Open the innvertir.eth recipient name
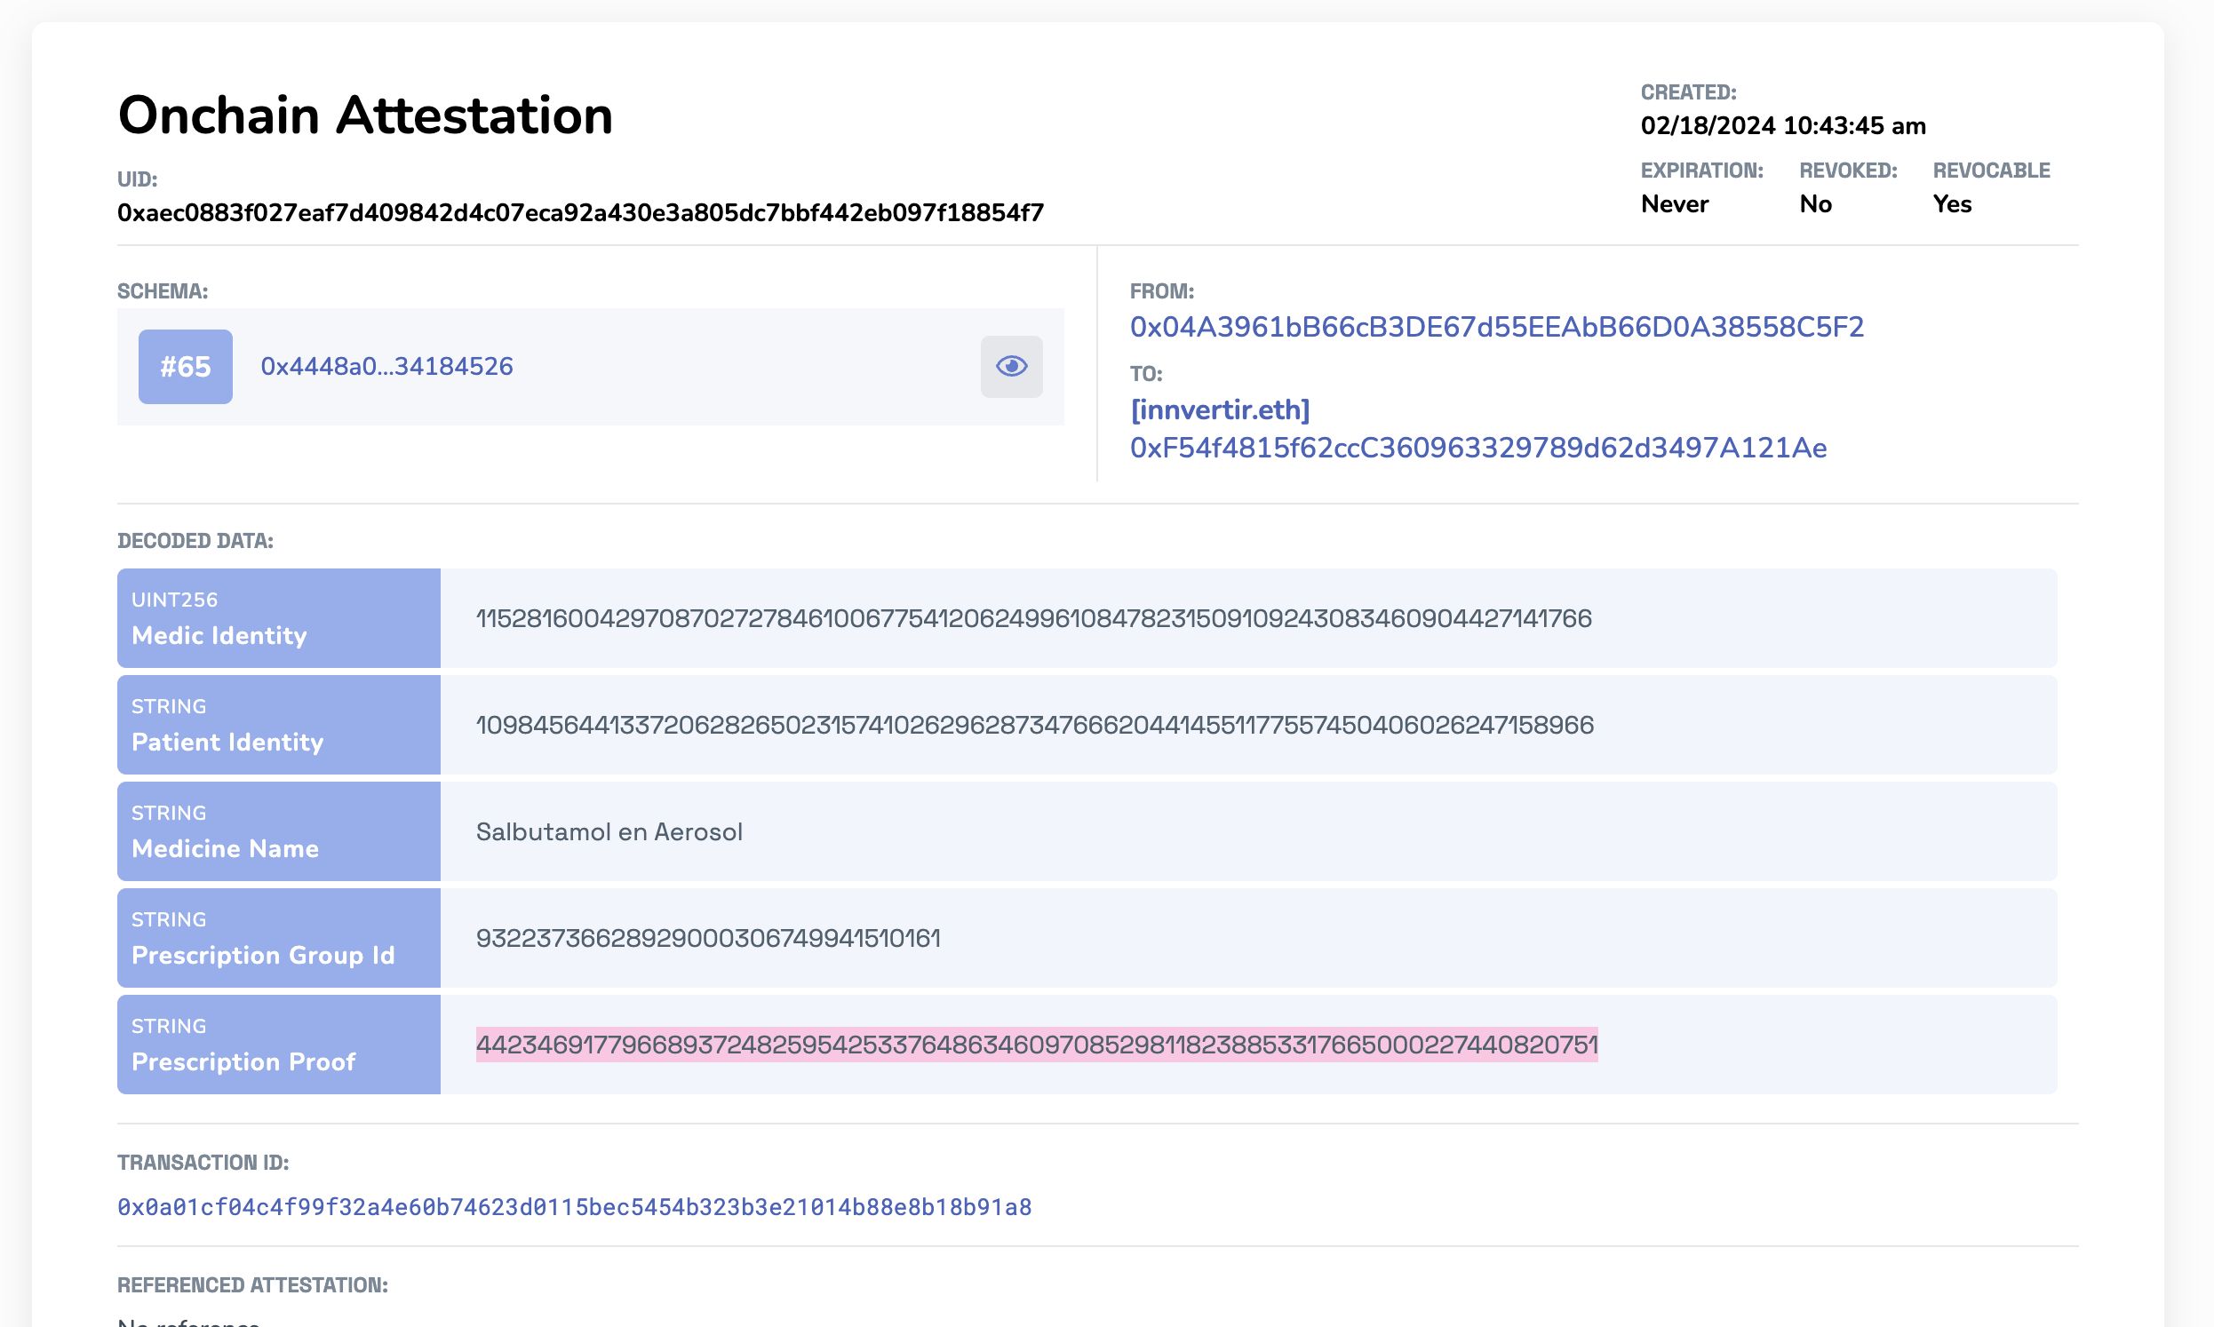 [x=1220, y=409]
